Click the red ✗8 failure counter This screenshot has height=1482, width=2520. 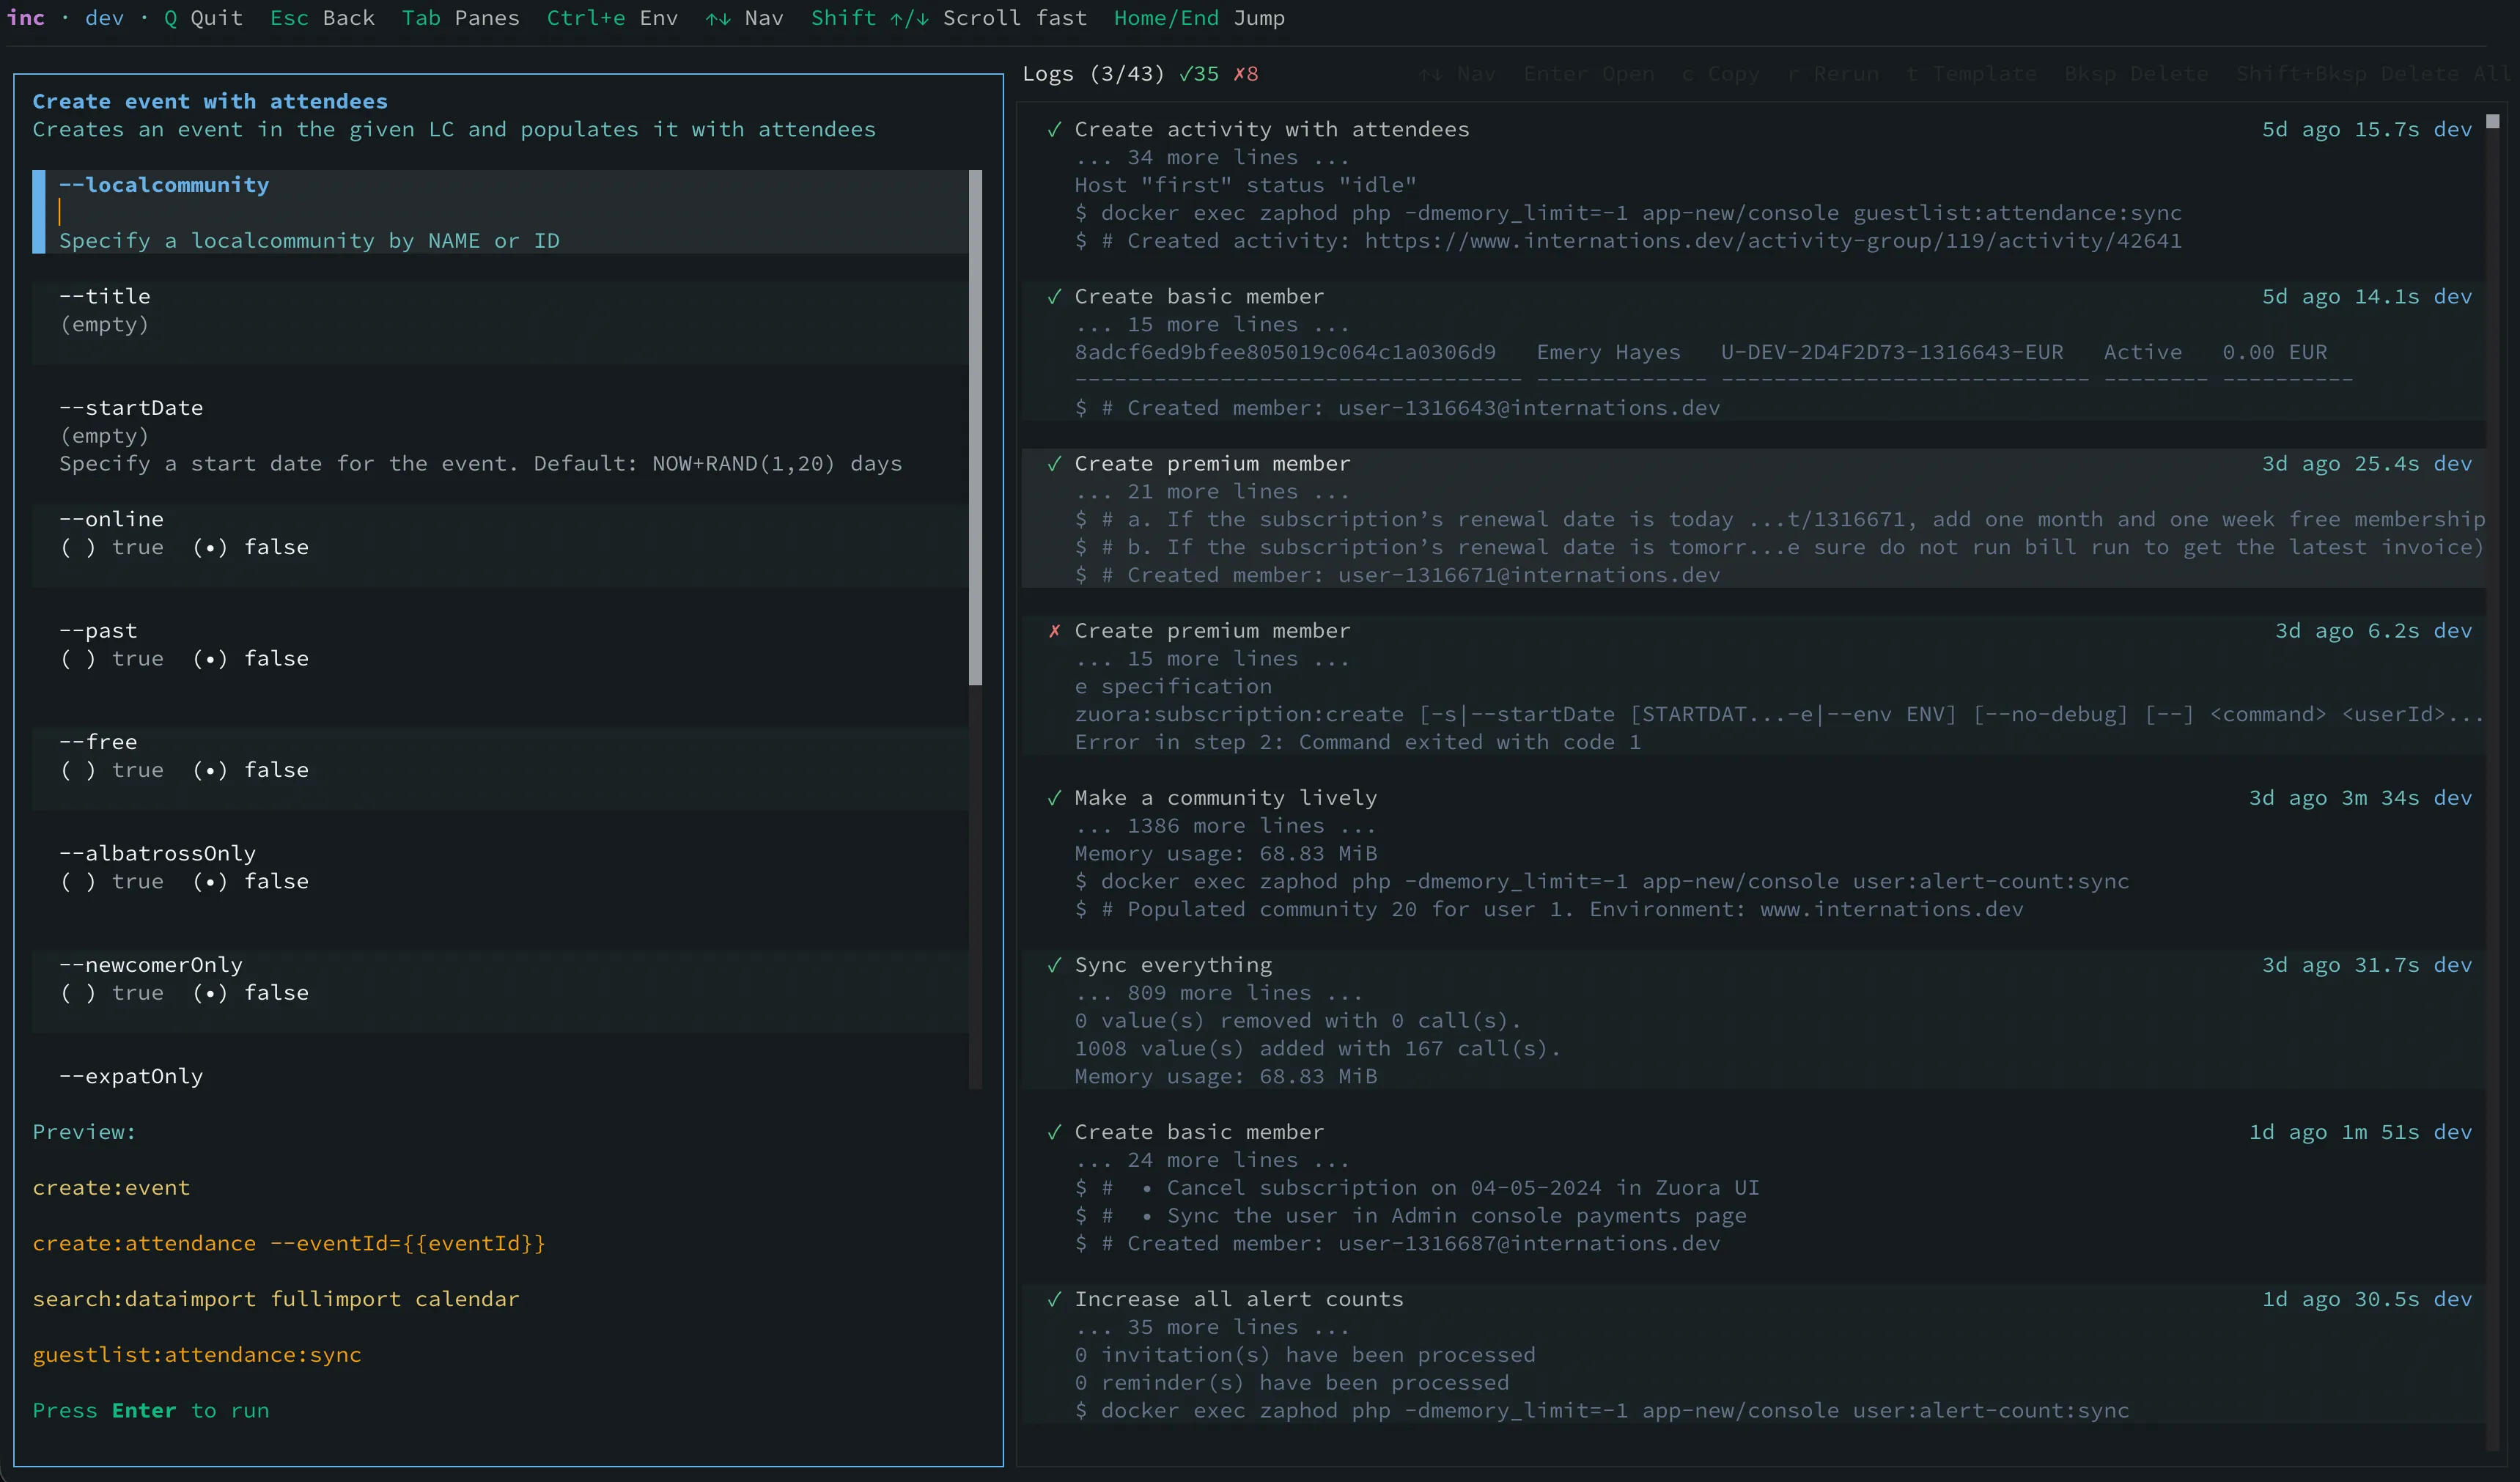(1246, 74)
